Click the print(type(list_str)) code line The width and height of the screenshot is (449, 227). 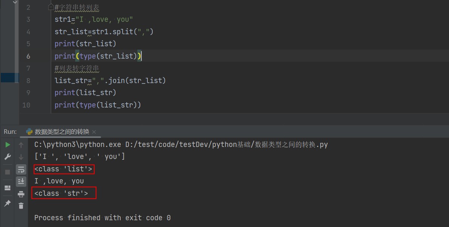tap(98, 105)
